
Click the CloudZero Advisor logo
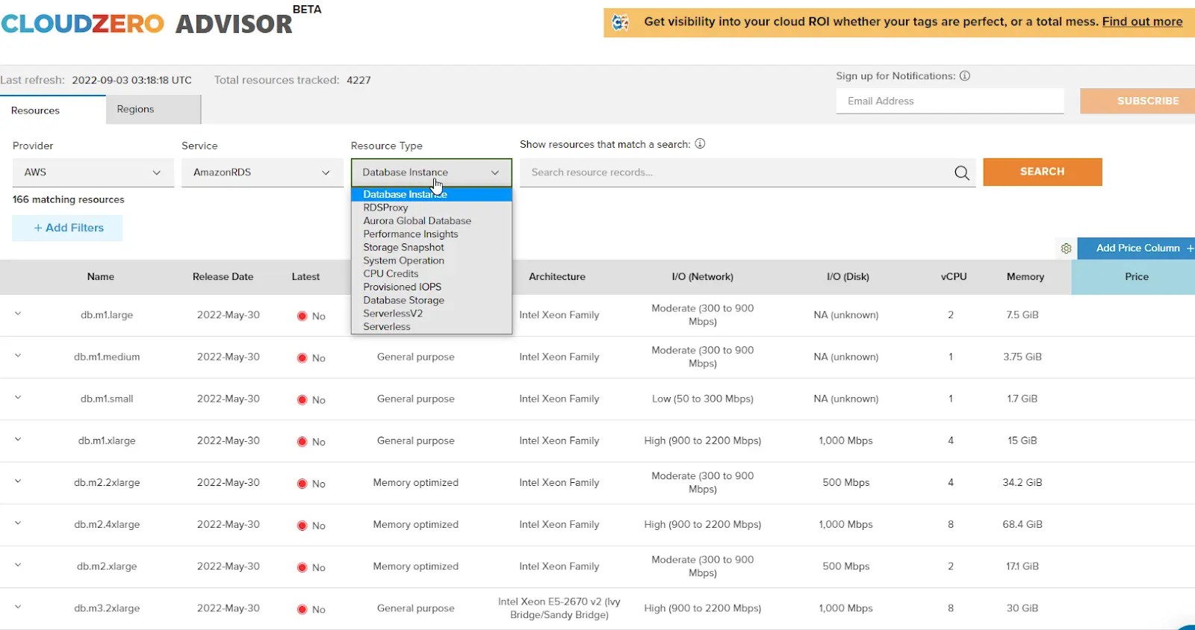147,23
